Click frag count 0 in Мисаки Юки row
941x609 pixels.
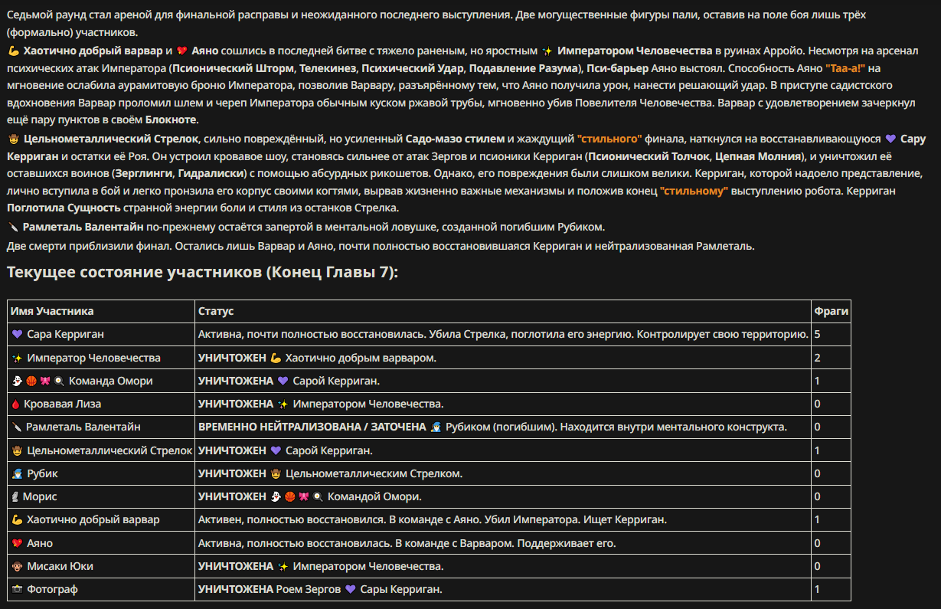[818, 566]
